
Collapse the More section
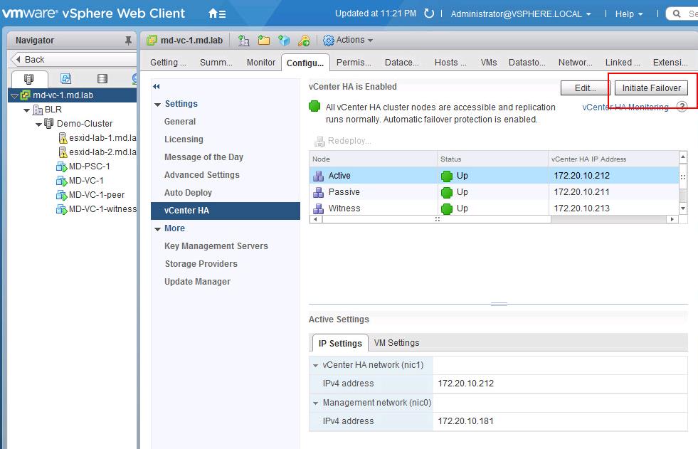coord(157,229)
